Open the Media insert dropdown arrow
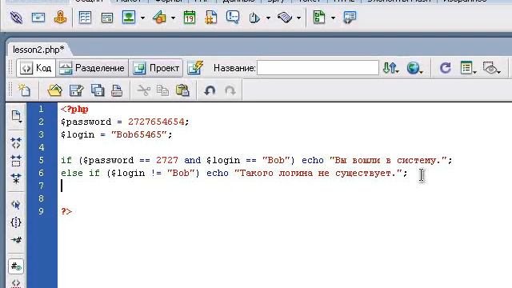The height and width of the screenshot is (288, 512). point(173,18)
